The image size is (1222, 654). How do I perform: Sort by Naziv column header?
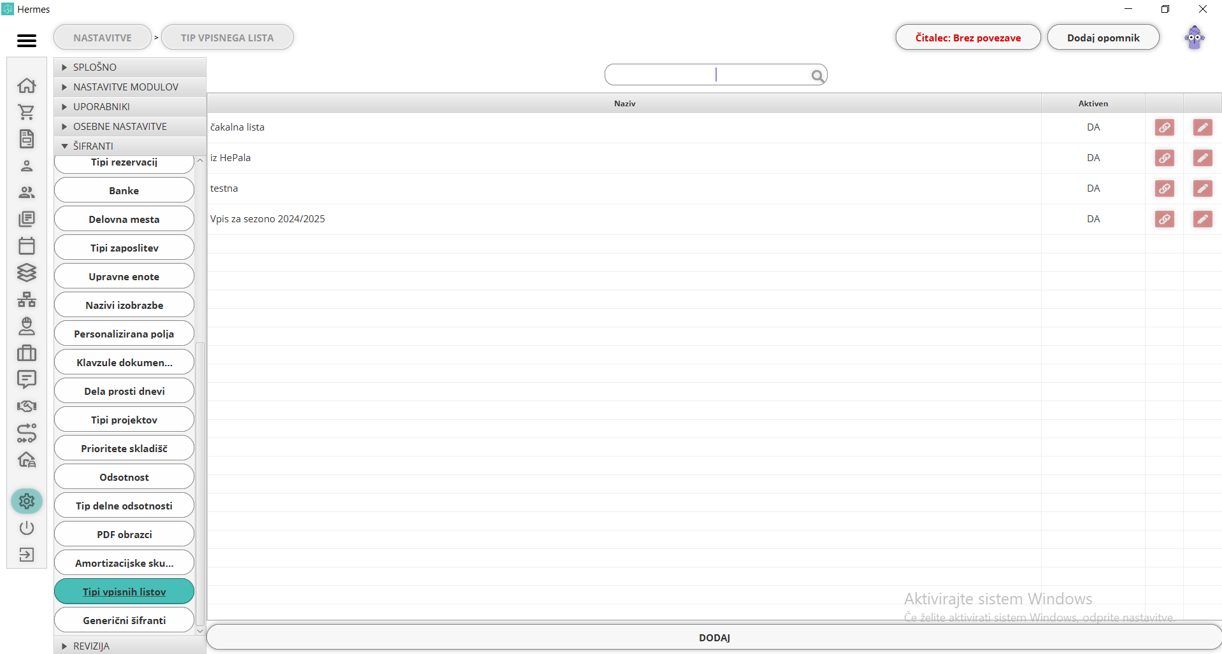(x=624, y=103)
